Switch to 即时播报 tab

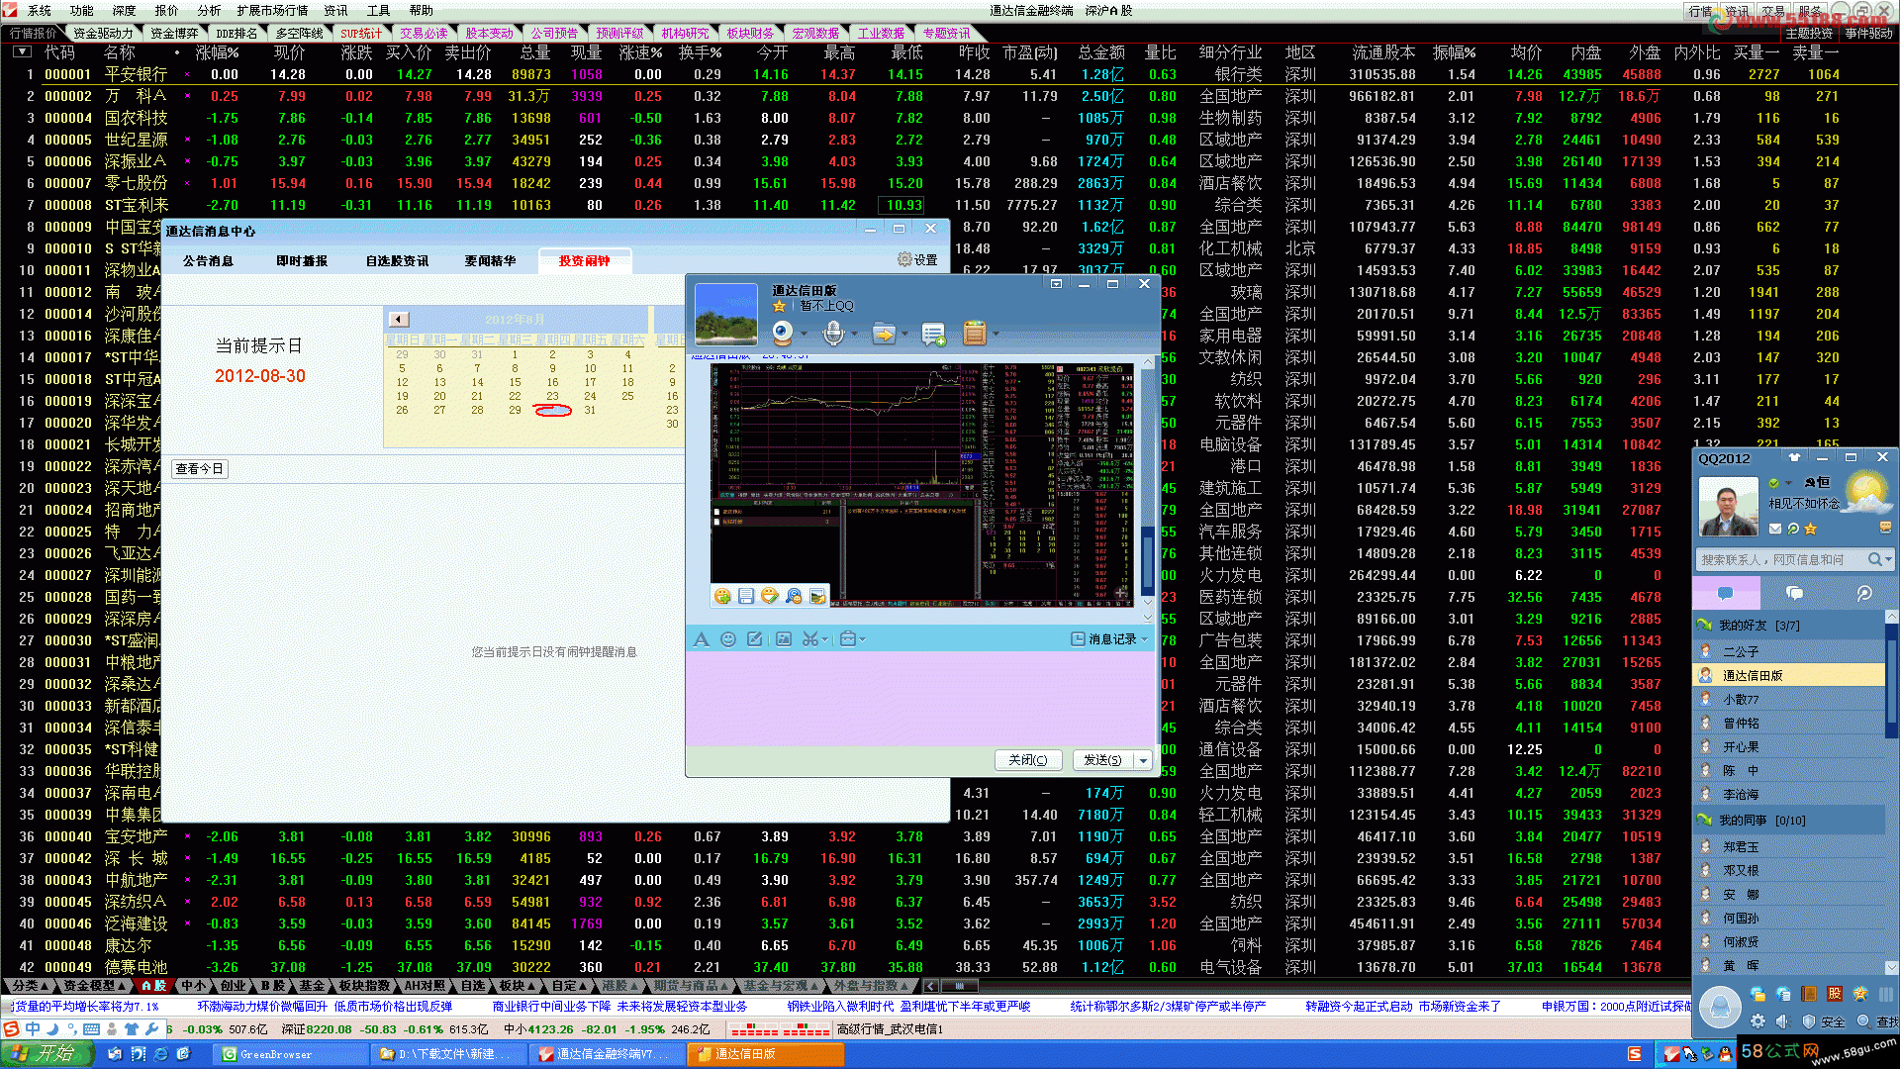click(302, 260)
